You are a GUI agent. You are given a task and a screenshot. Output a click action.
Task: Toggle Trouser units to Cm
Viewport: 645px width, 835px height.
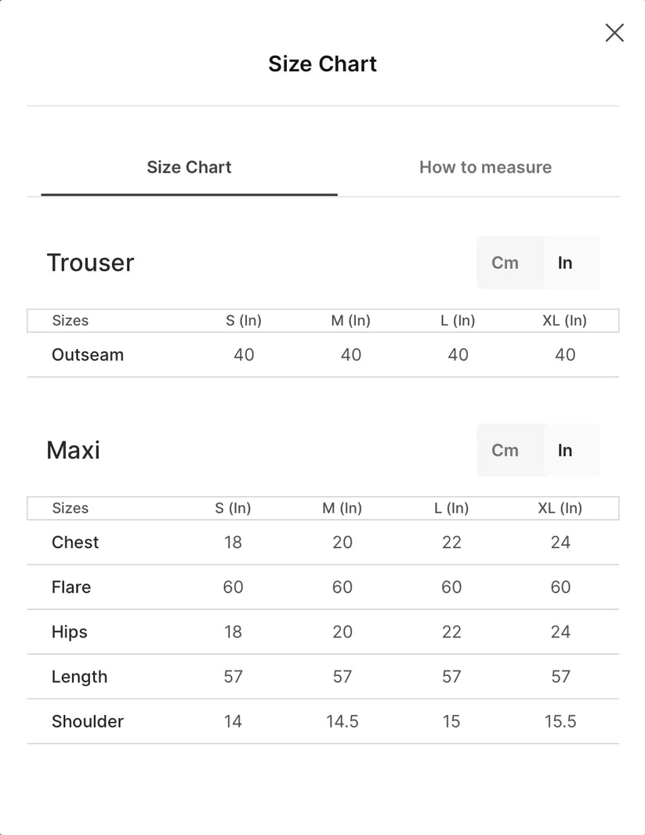(505, 263)
